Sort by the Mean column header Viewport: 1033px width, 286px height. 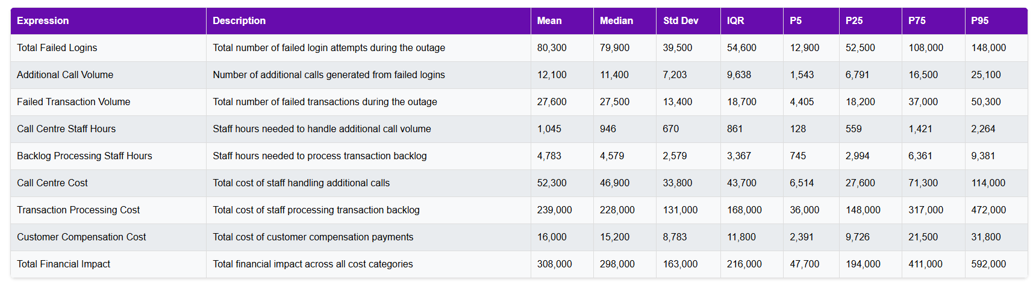pyautogui.click(x=549, y=21)
